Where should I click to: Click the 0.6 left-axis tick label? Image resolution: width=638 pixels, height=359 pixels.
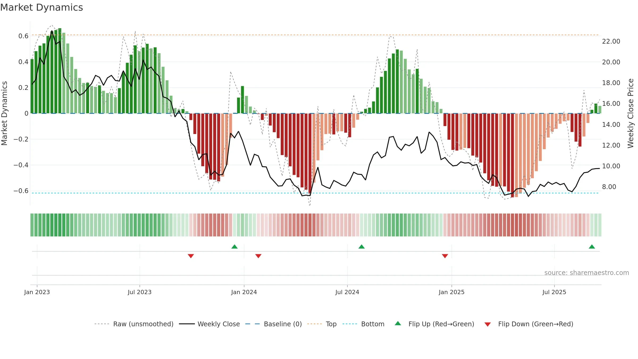click(23, 36)
